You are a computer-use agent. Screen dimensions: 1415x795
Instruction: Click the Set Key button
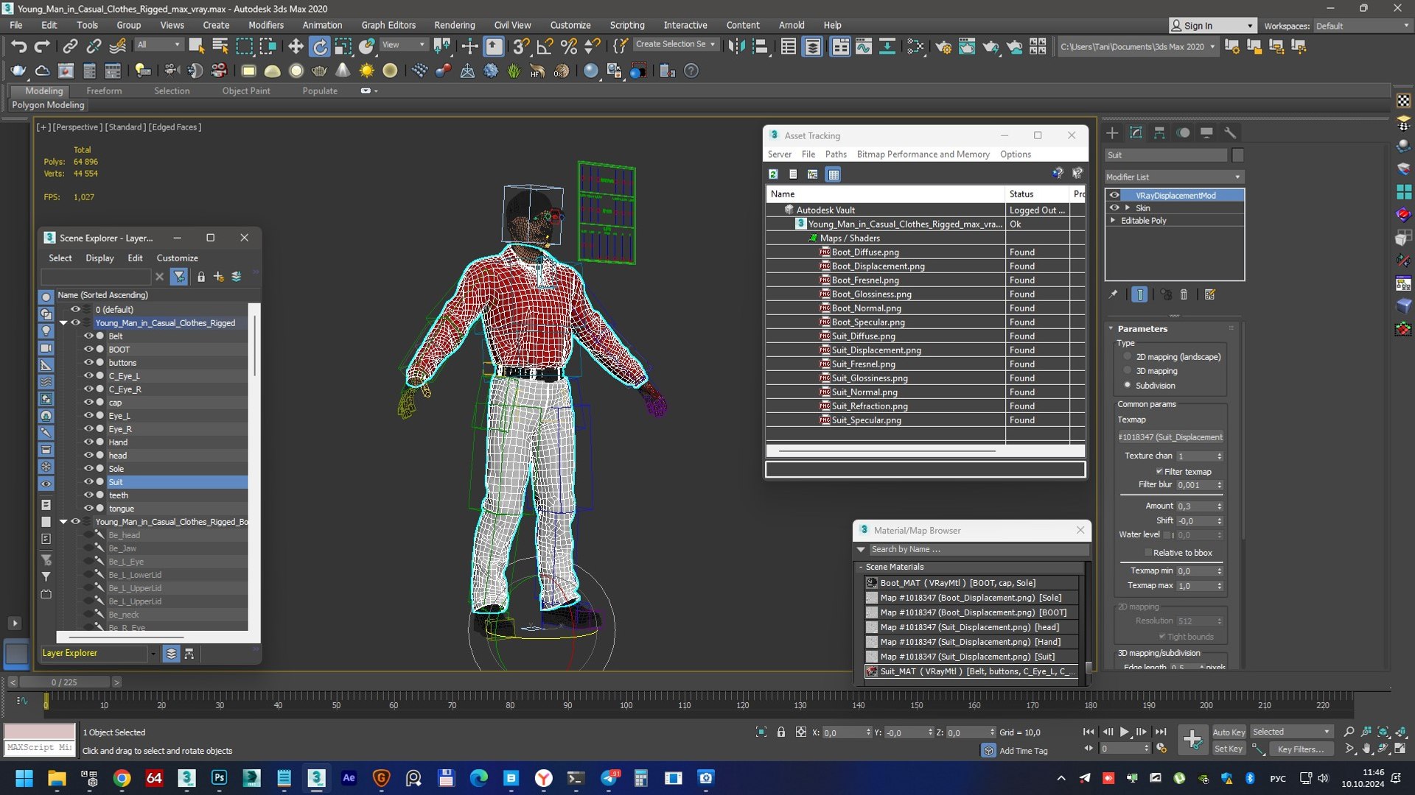1229,749
